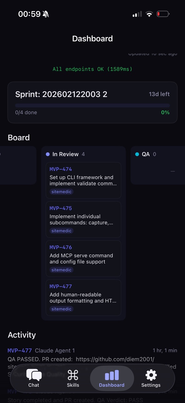The image size is (185, 403).
Task: Open the MVP-476 MCP serve card
Action: point(83,258)
